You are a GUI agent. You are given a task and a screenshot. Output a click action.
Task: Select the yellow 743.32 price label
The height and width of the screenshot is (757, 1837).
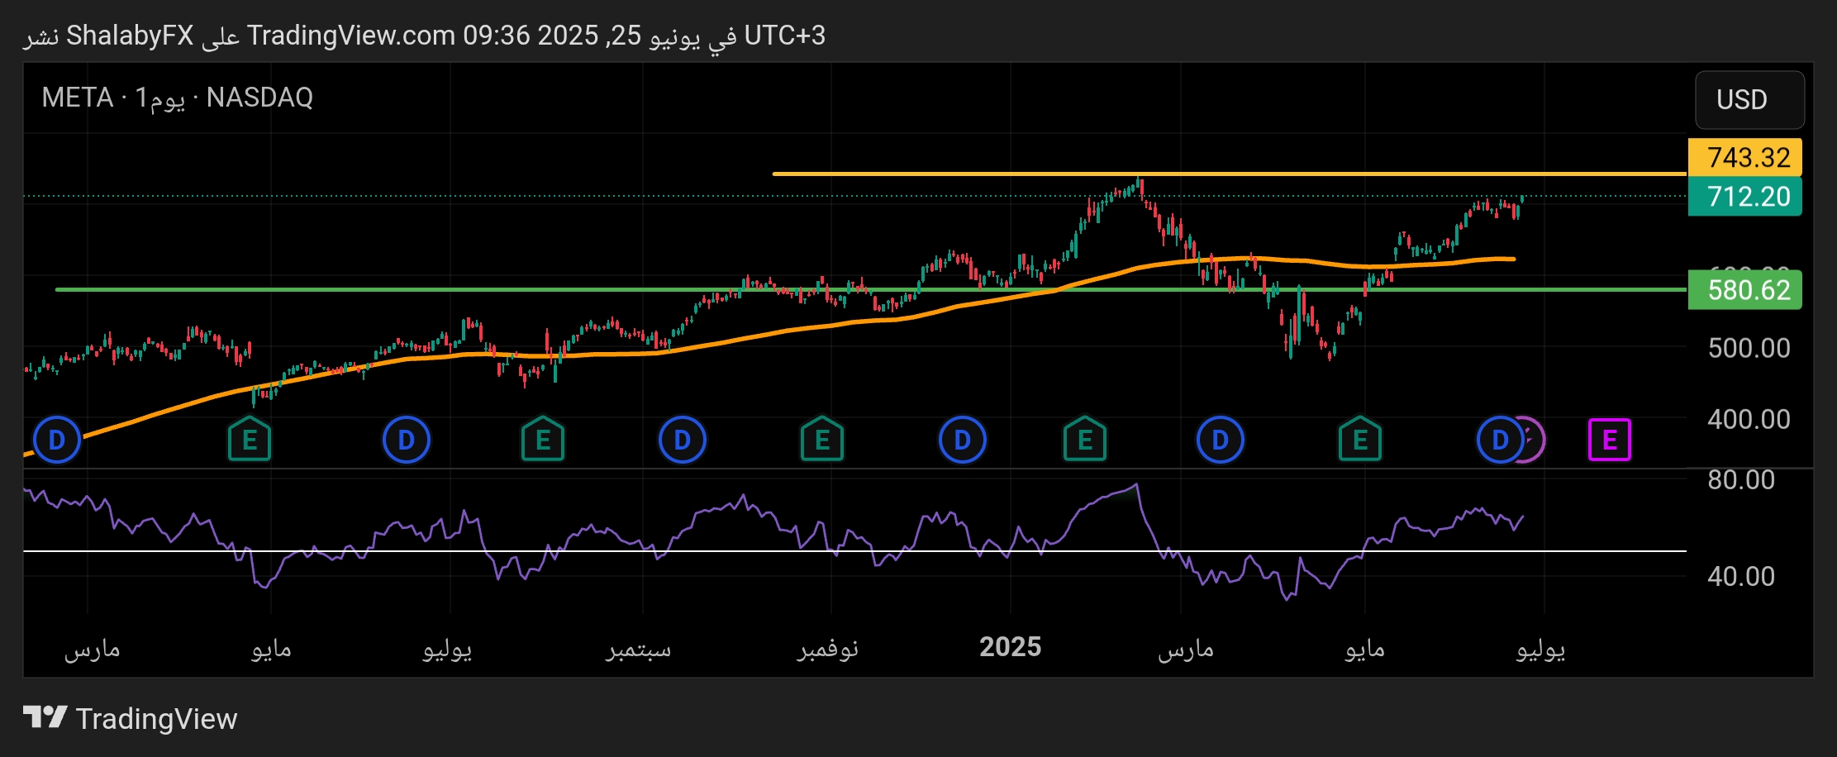[1744, 157]
